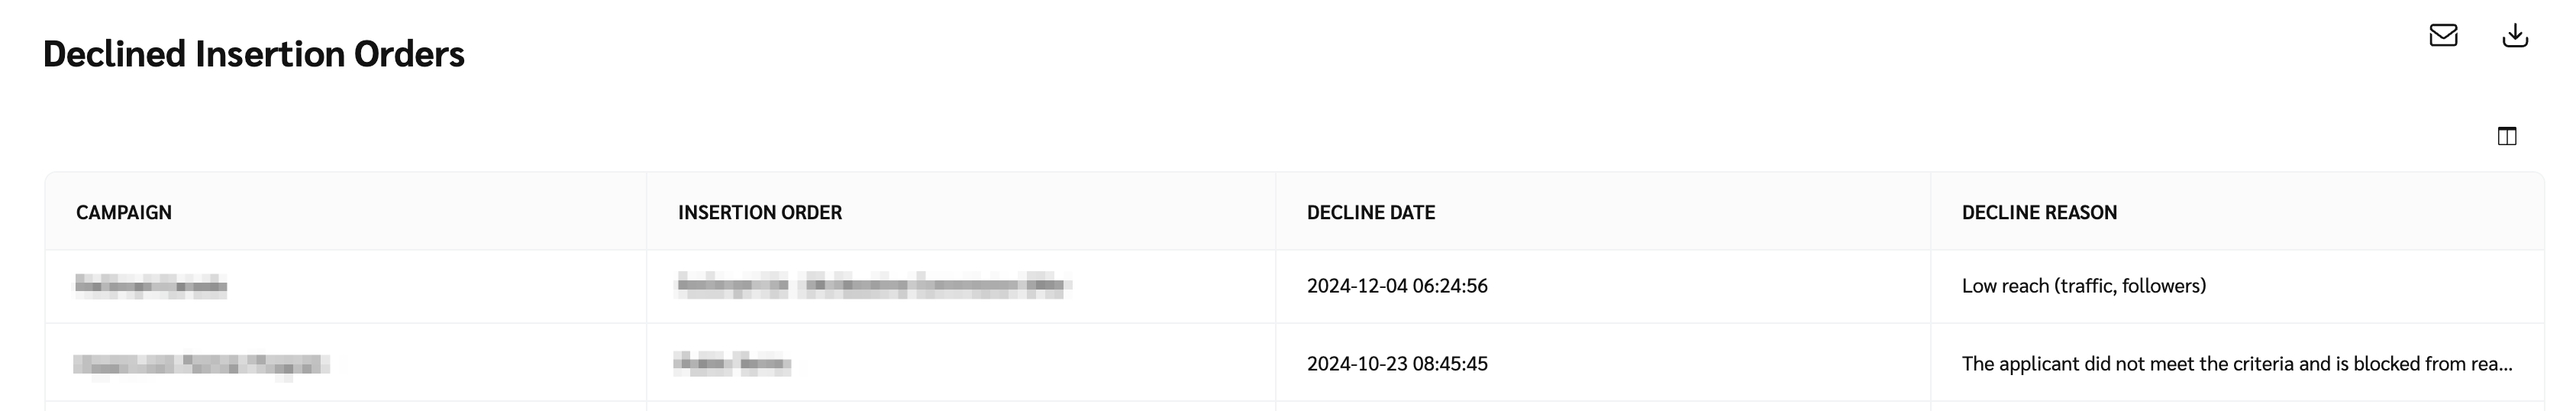
Task: Click the blurred insertion order in first row
Action: point(873,286)
